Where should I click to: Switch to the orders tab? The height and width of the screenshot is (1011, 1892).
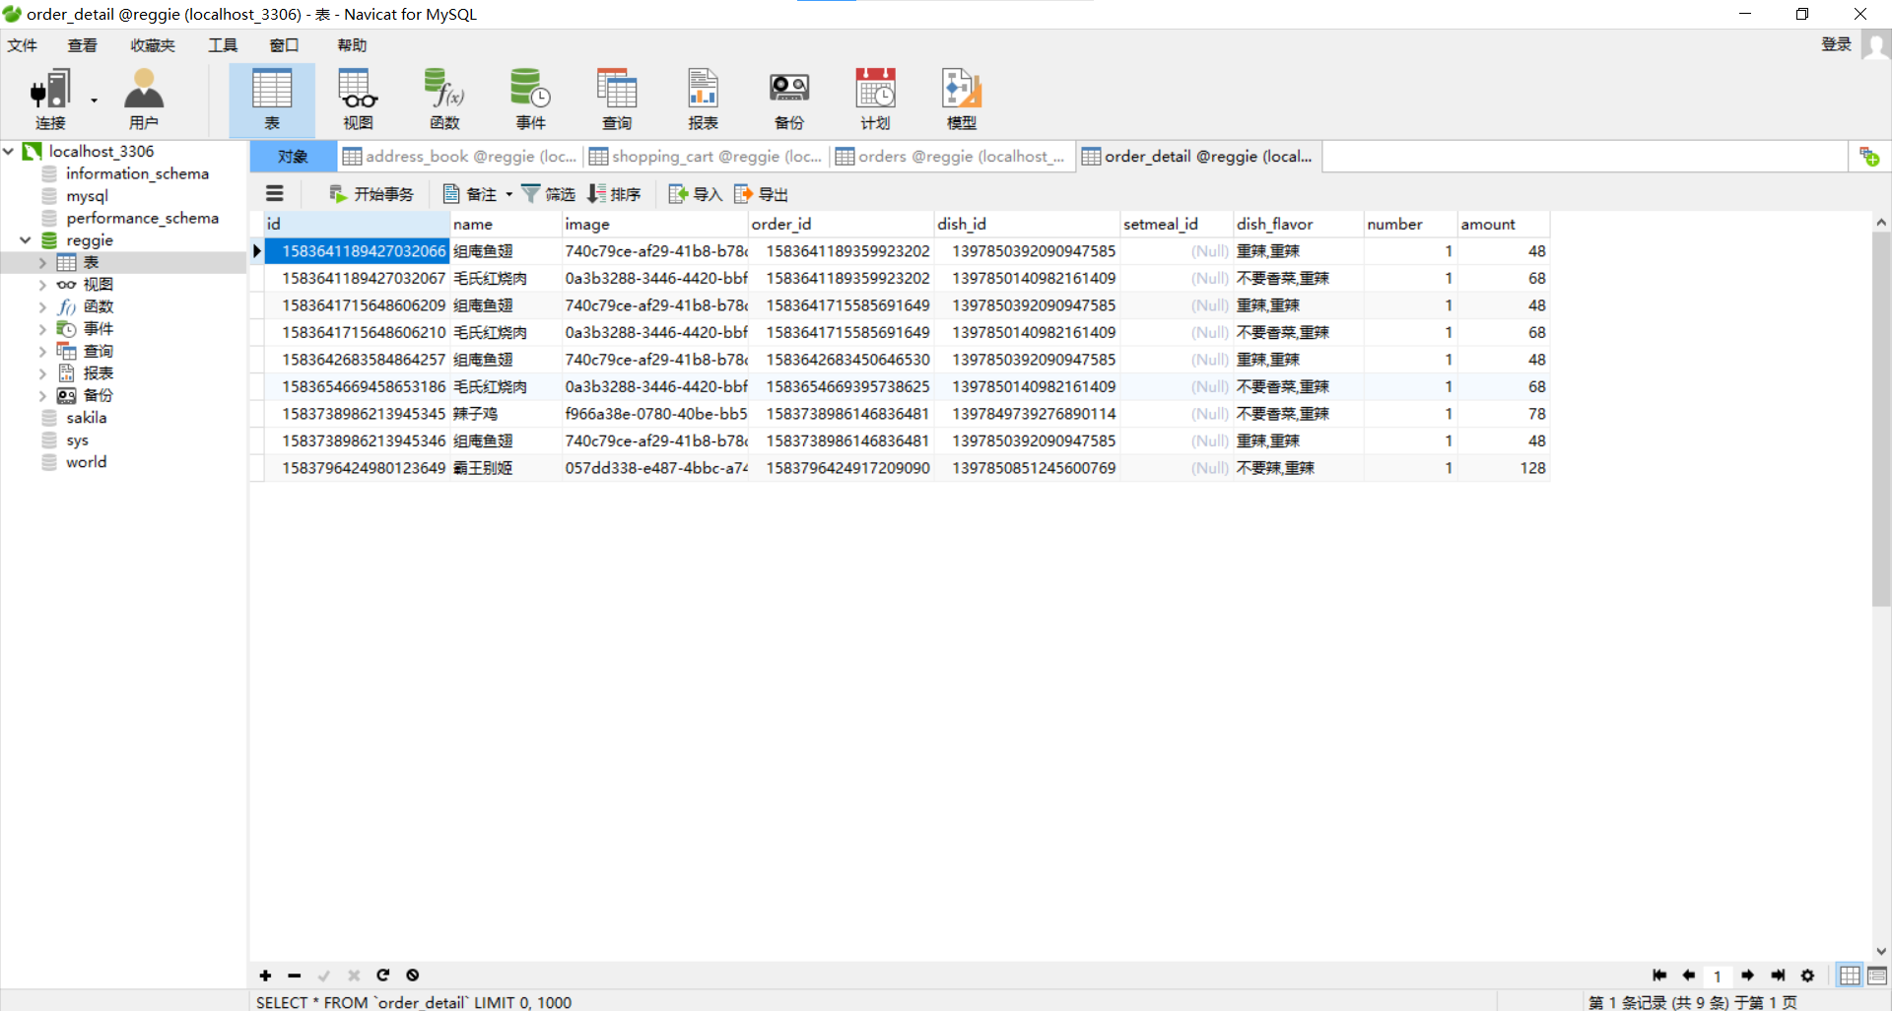point(953,157)
